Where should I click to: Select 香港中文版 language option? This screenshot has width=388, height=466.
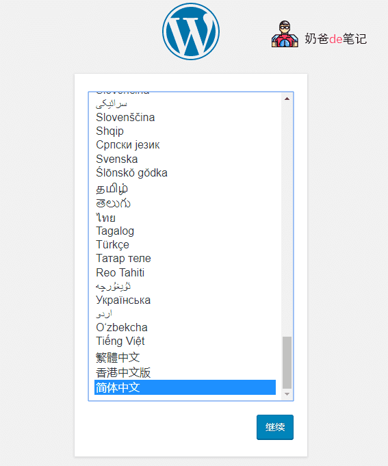tap(185, 372)
